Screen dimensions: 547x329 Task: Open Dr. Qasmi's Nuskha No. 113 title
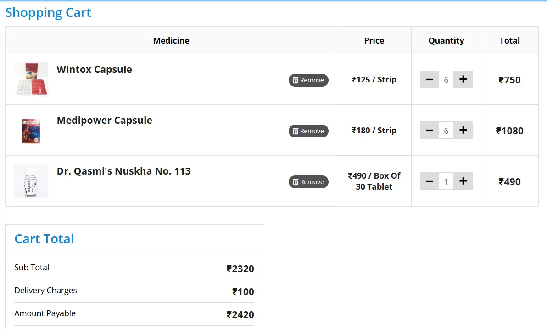123,171
